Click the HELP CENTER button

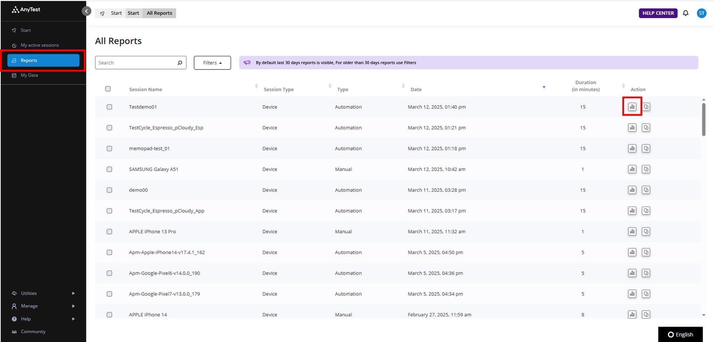point(658,13)
